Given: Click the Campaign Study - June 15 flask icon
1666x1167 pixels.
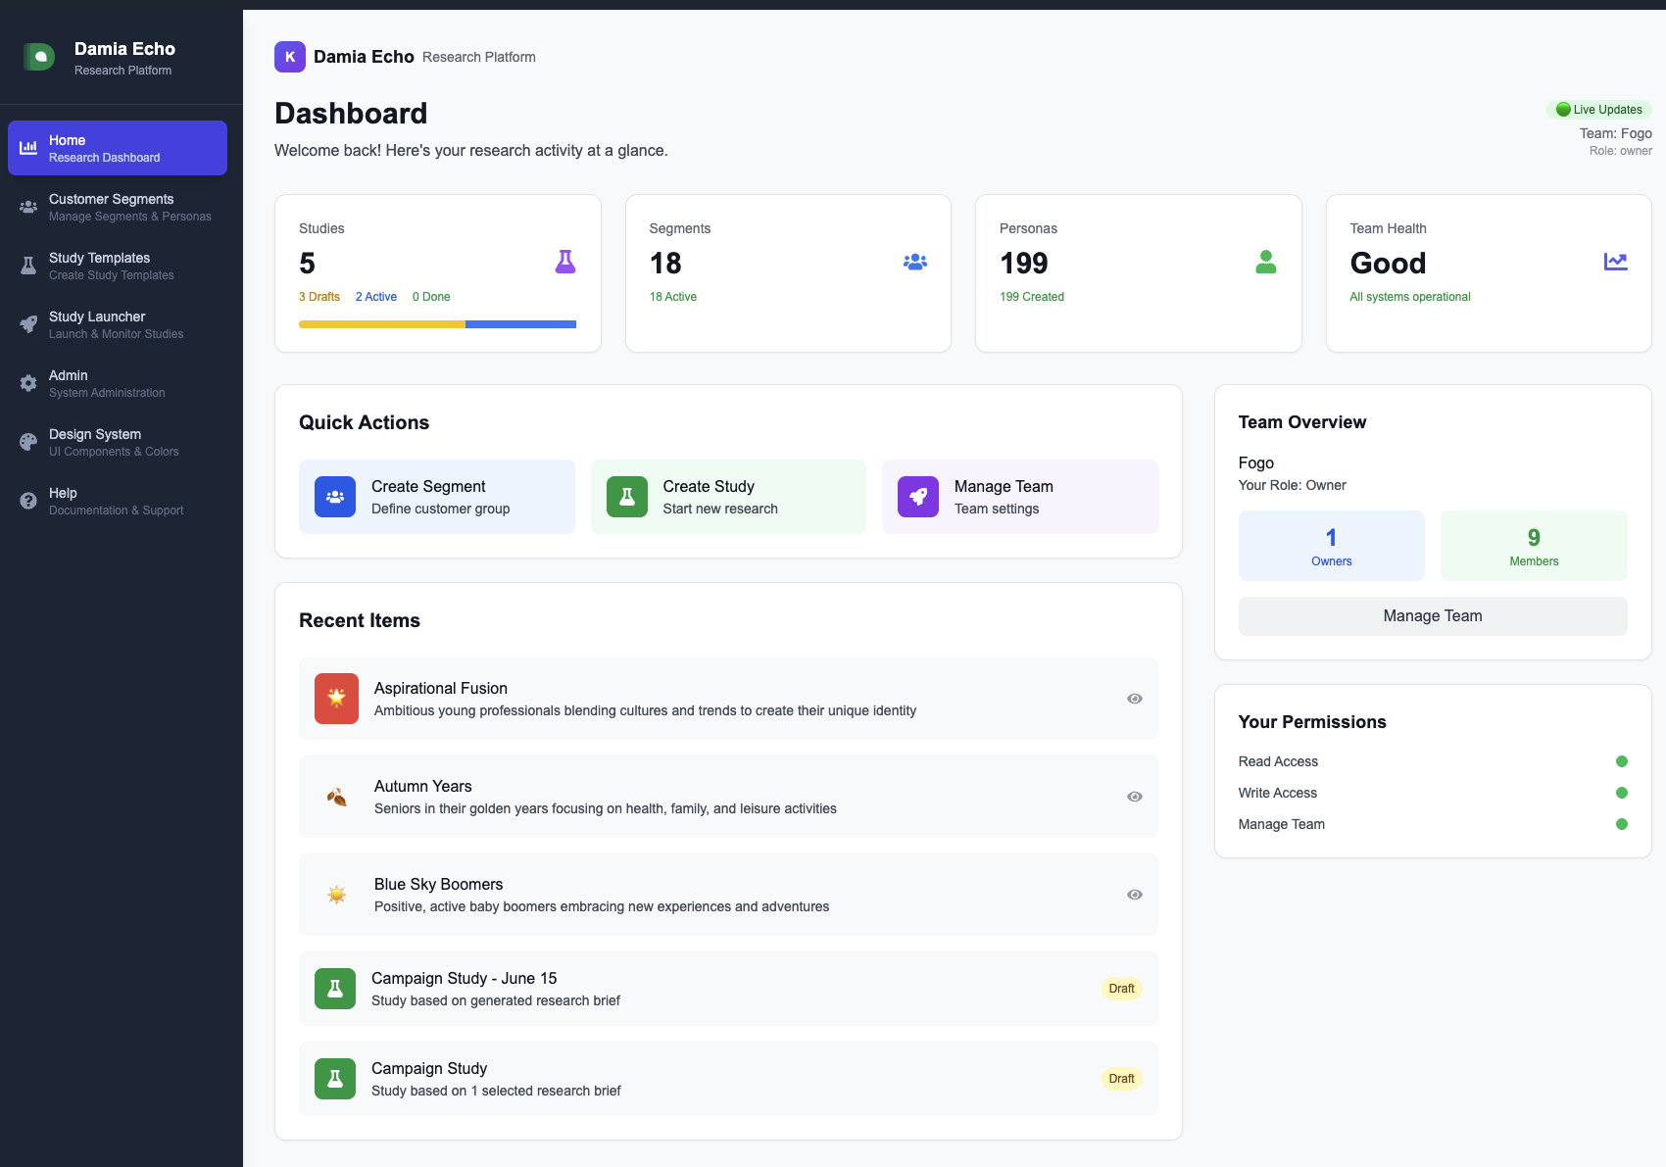Looking at the screenshot, I should pos(335,989).
